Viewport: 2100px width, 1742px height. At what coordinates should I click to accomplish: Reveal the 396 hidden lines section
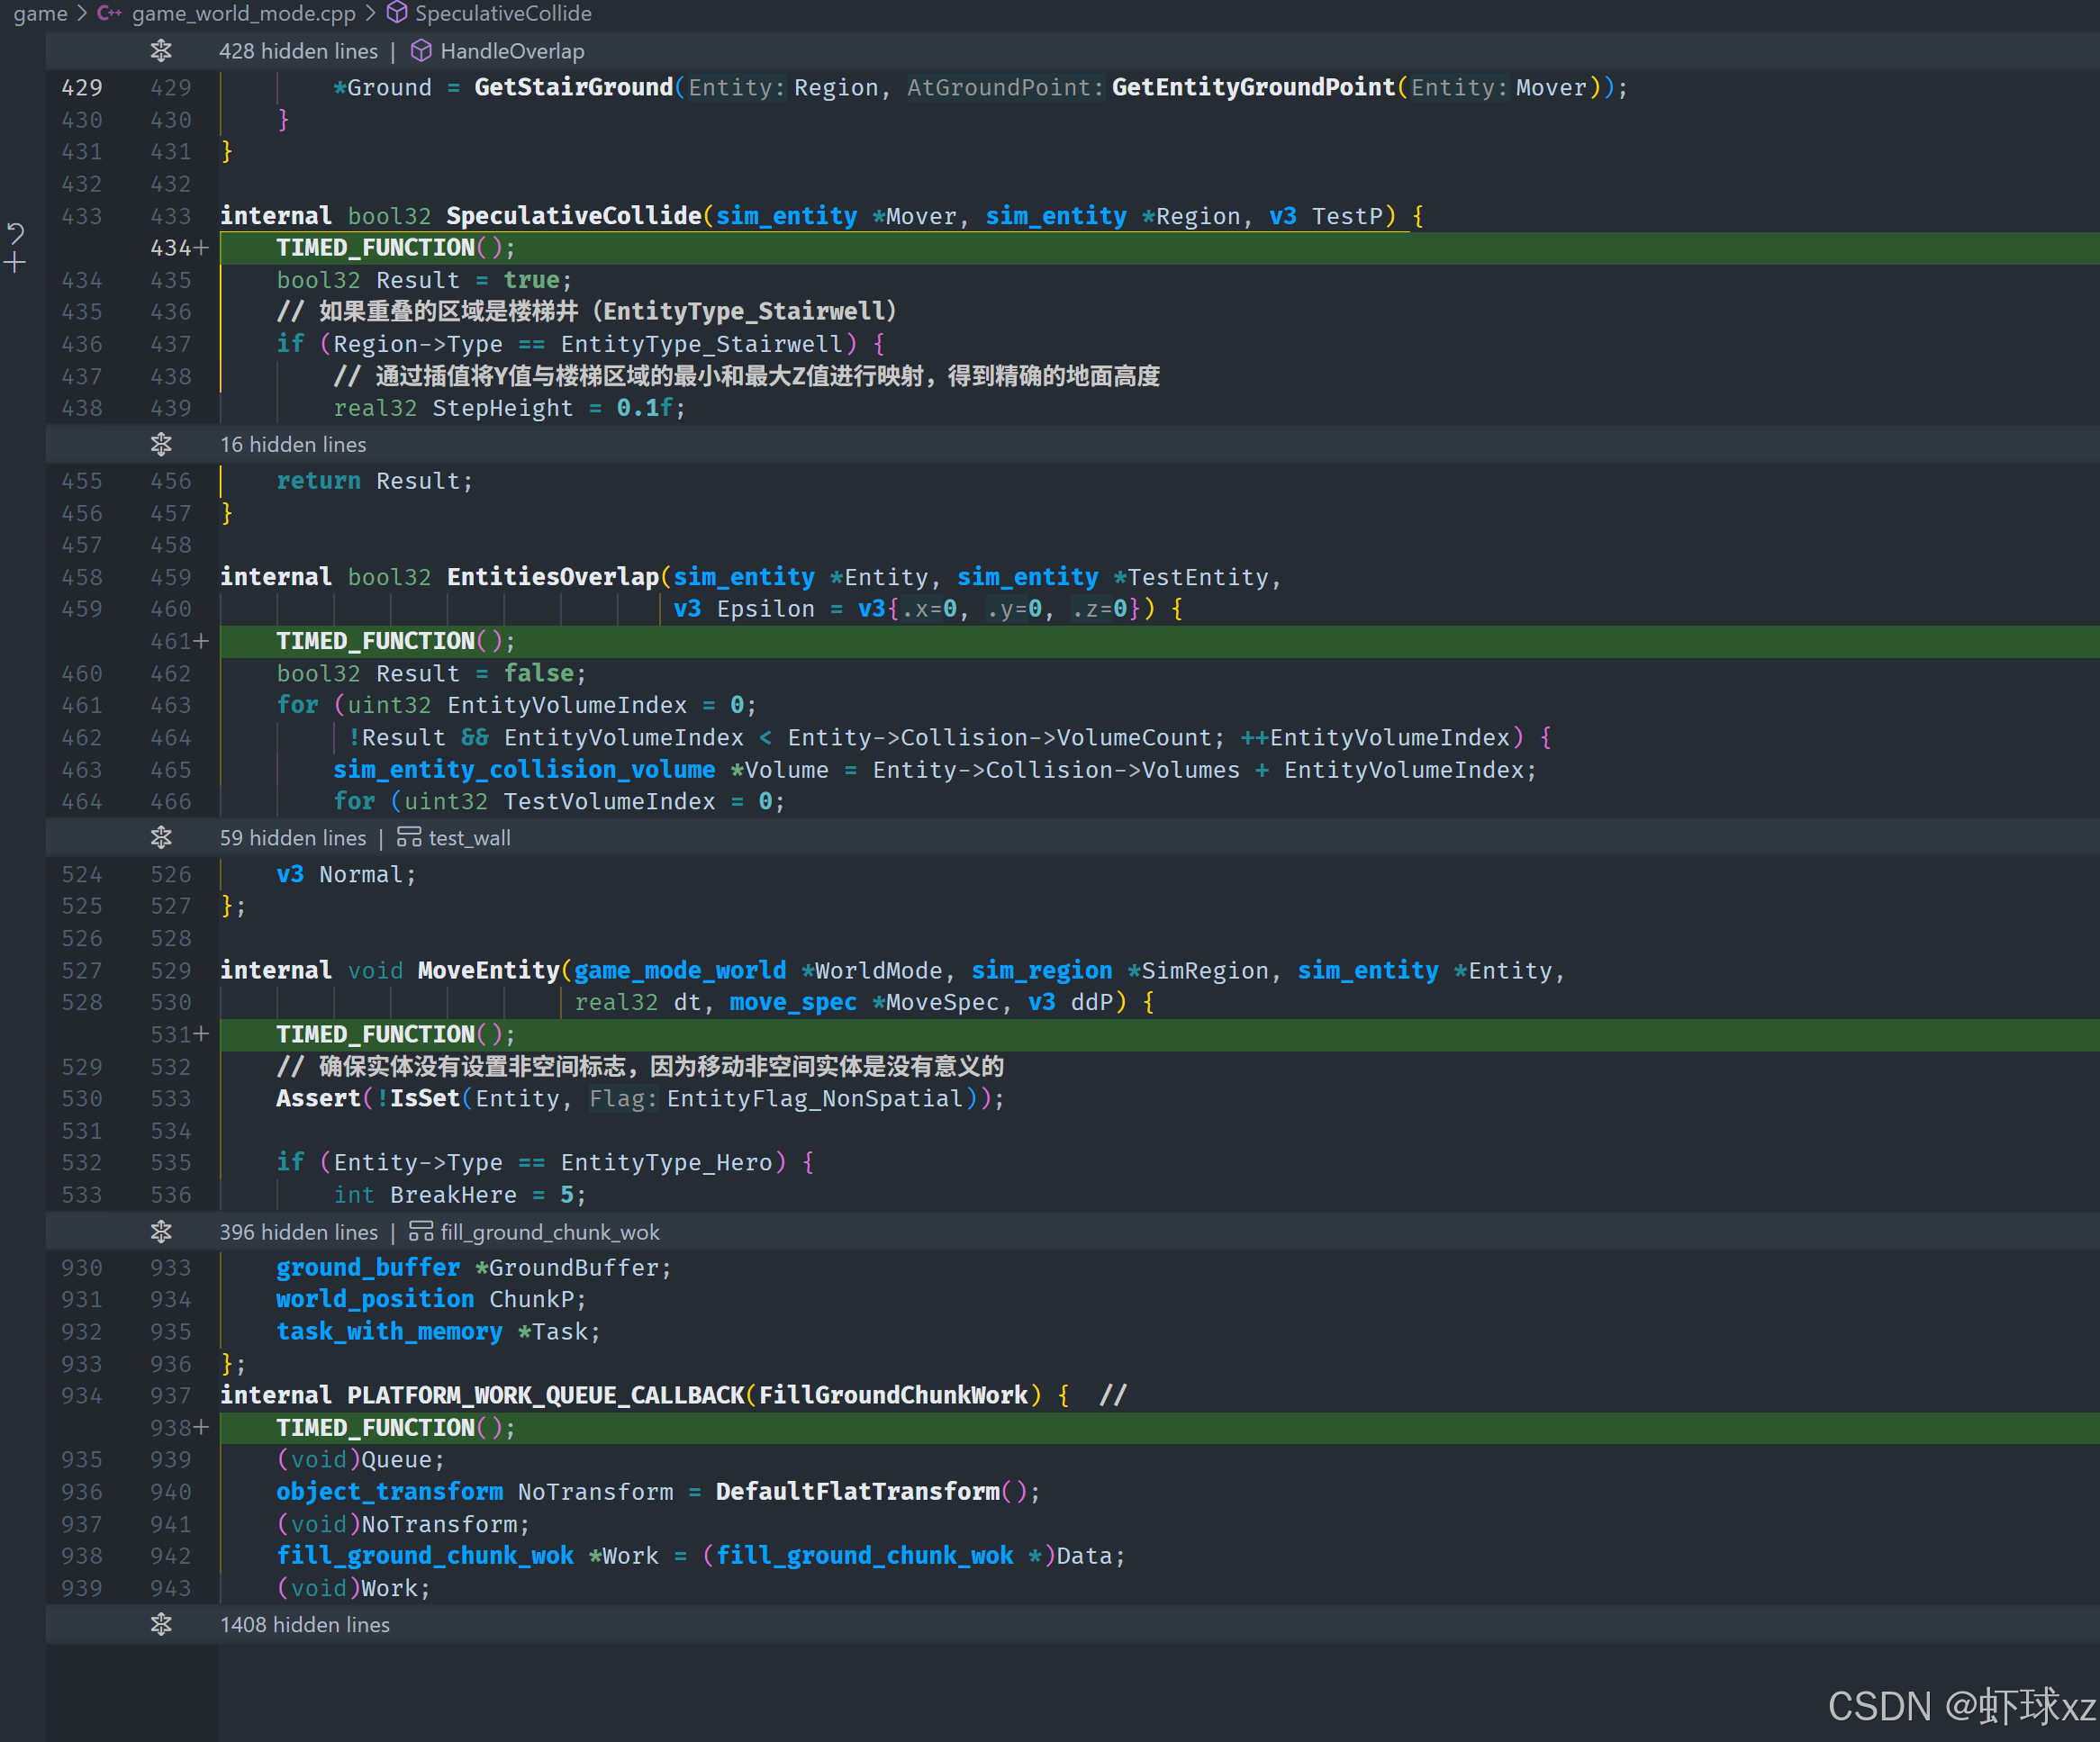pos(161,1231)
